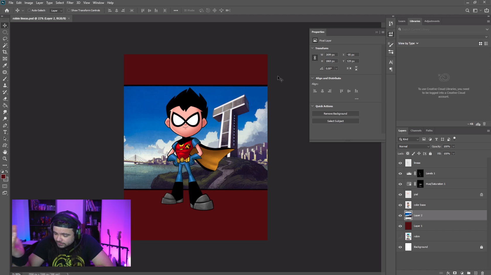Select the Eraser tool
Image resolution: width=491 pixels, height=275 pixels.
click(x=5, y=99)
